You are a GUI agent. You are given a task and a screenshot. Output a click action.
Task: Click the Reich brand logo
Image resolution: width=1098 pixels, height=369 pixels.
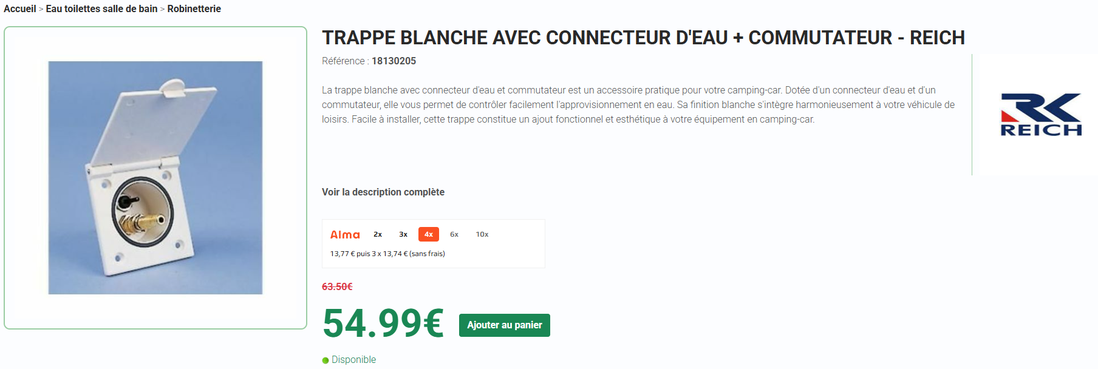tap(1041, 115)
